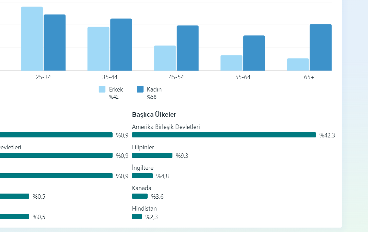This screenshot has width=368, height=232.
Task: Select the Erkek bar for 25-34
Action: tap(32, 39)
